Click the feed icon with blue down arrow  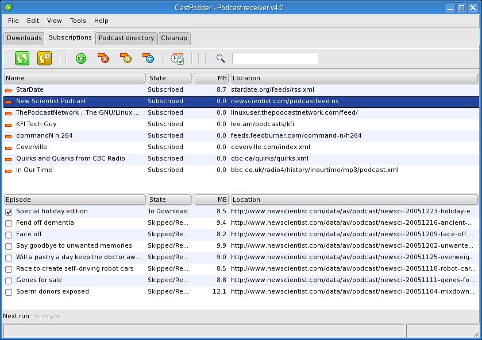[x=148, y=58]
